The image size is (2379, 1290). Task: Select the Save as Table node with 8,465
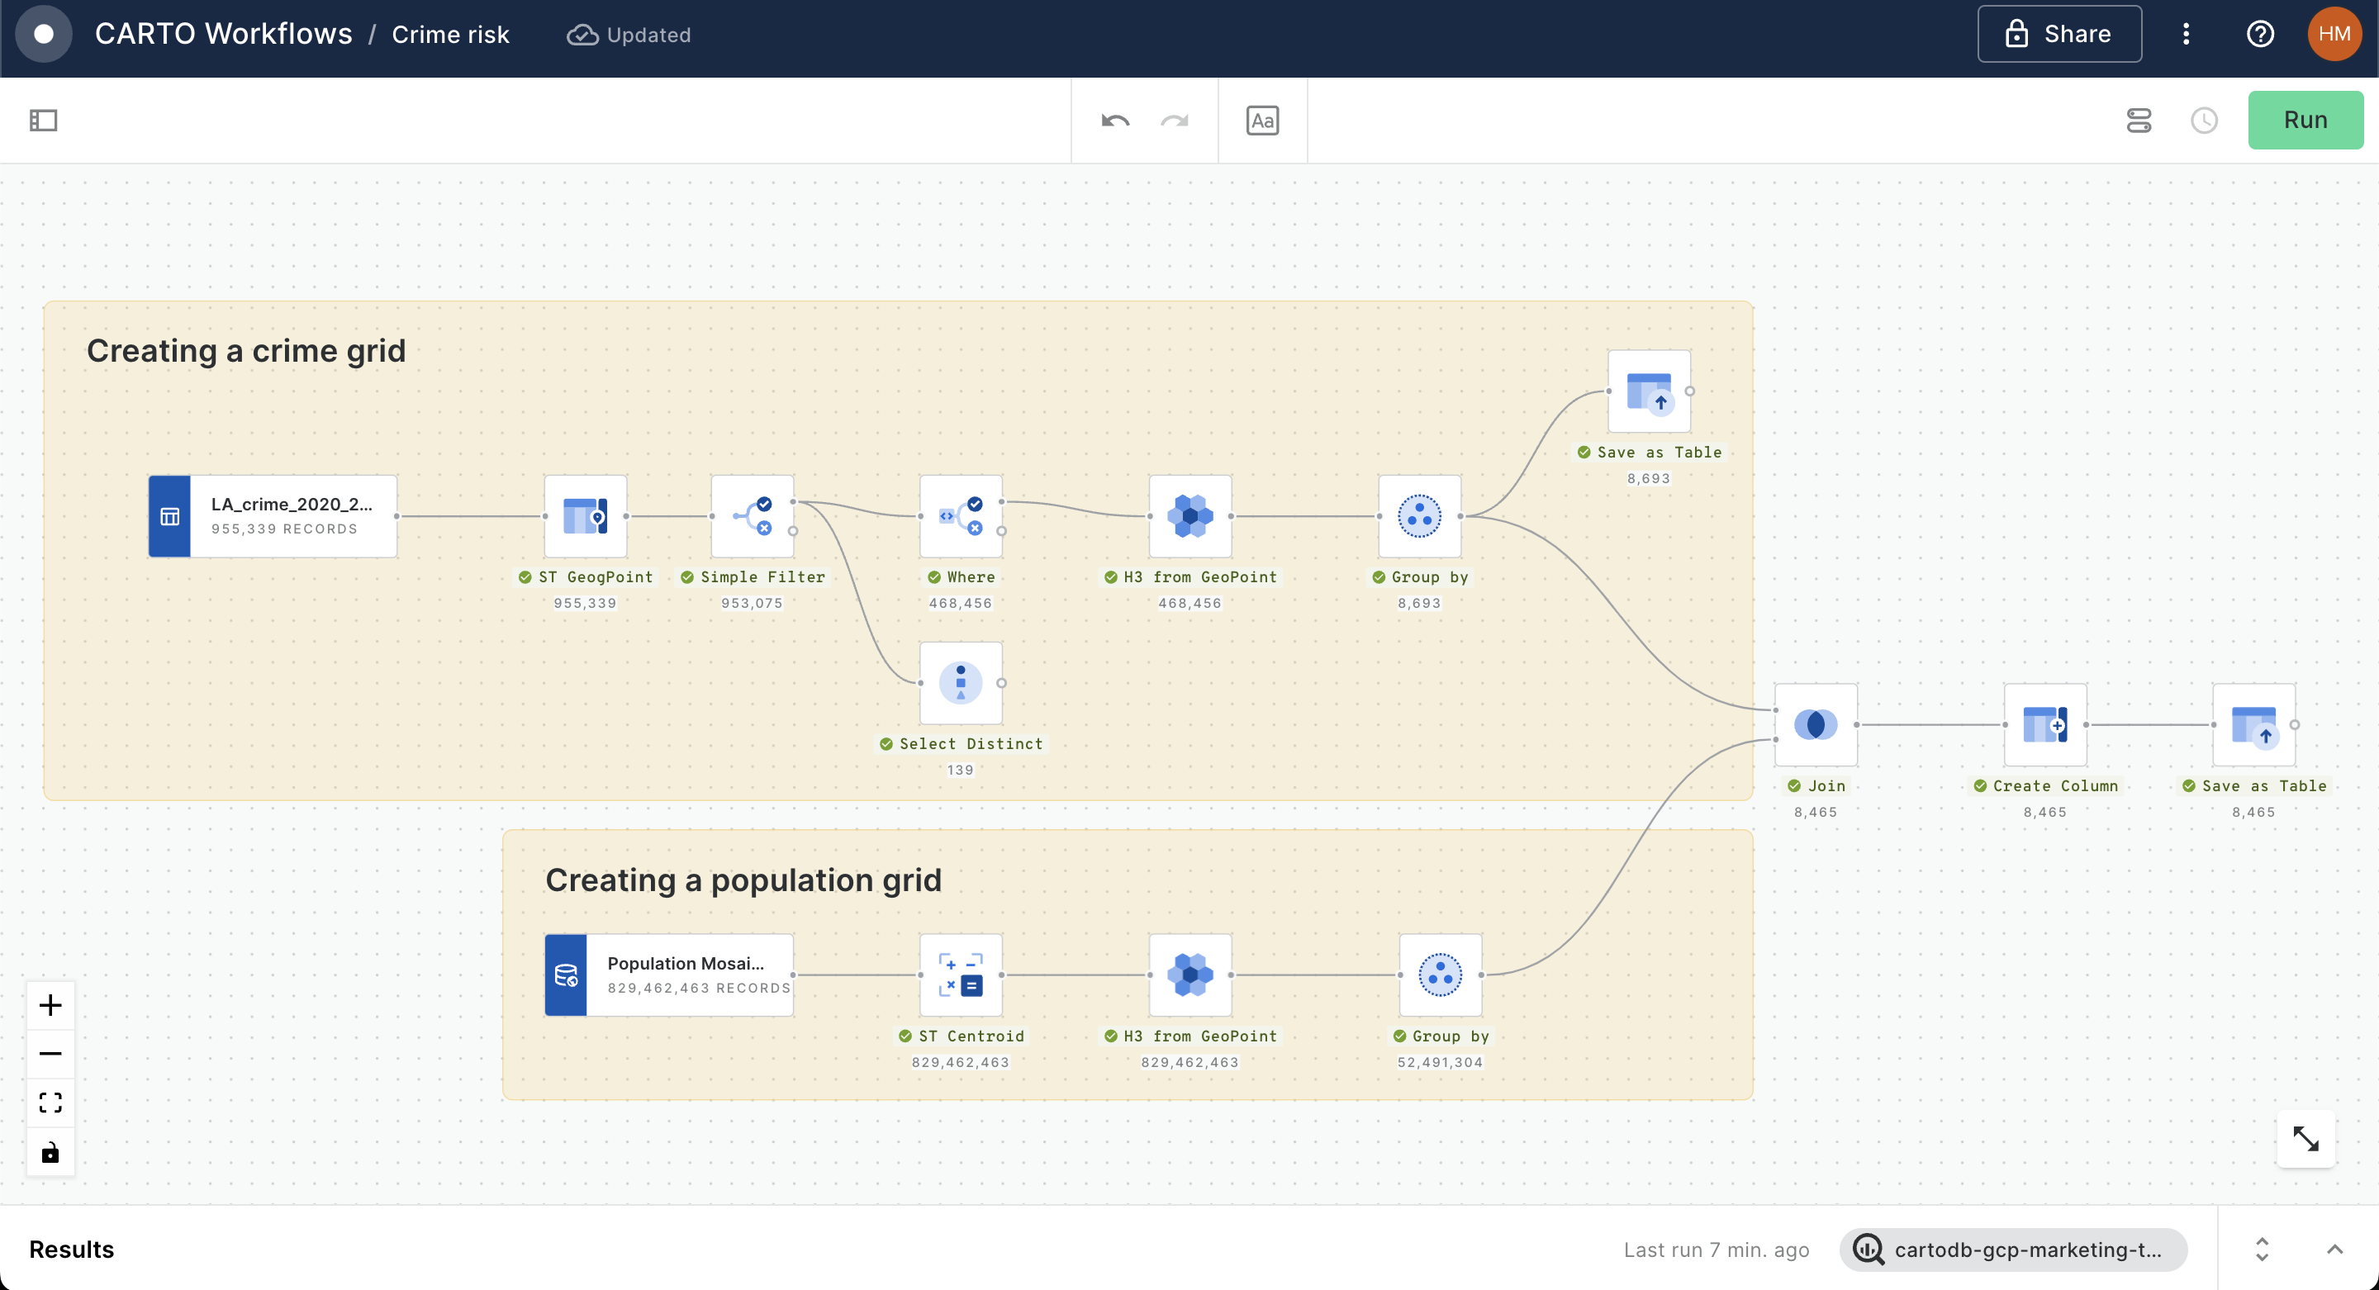[2254, 725]
